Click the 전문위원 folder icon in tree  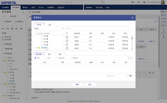(40, 48)
